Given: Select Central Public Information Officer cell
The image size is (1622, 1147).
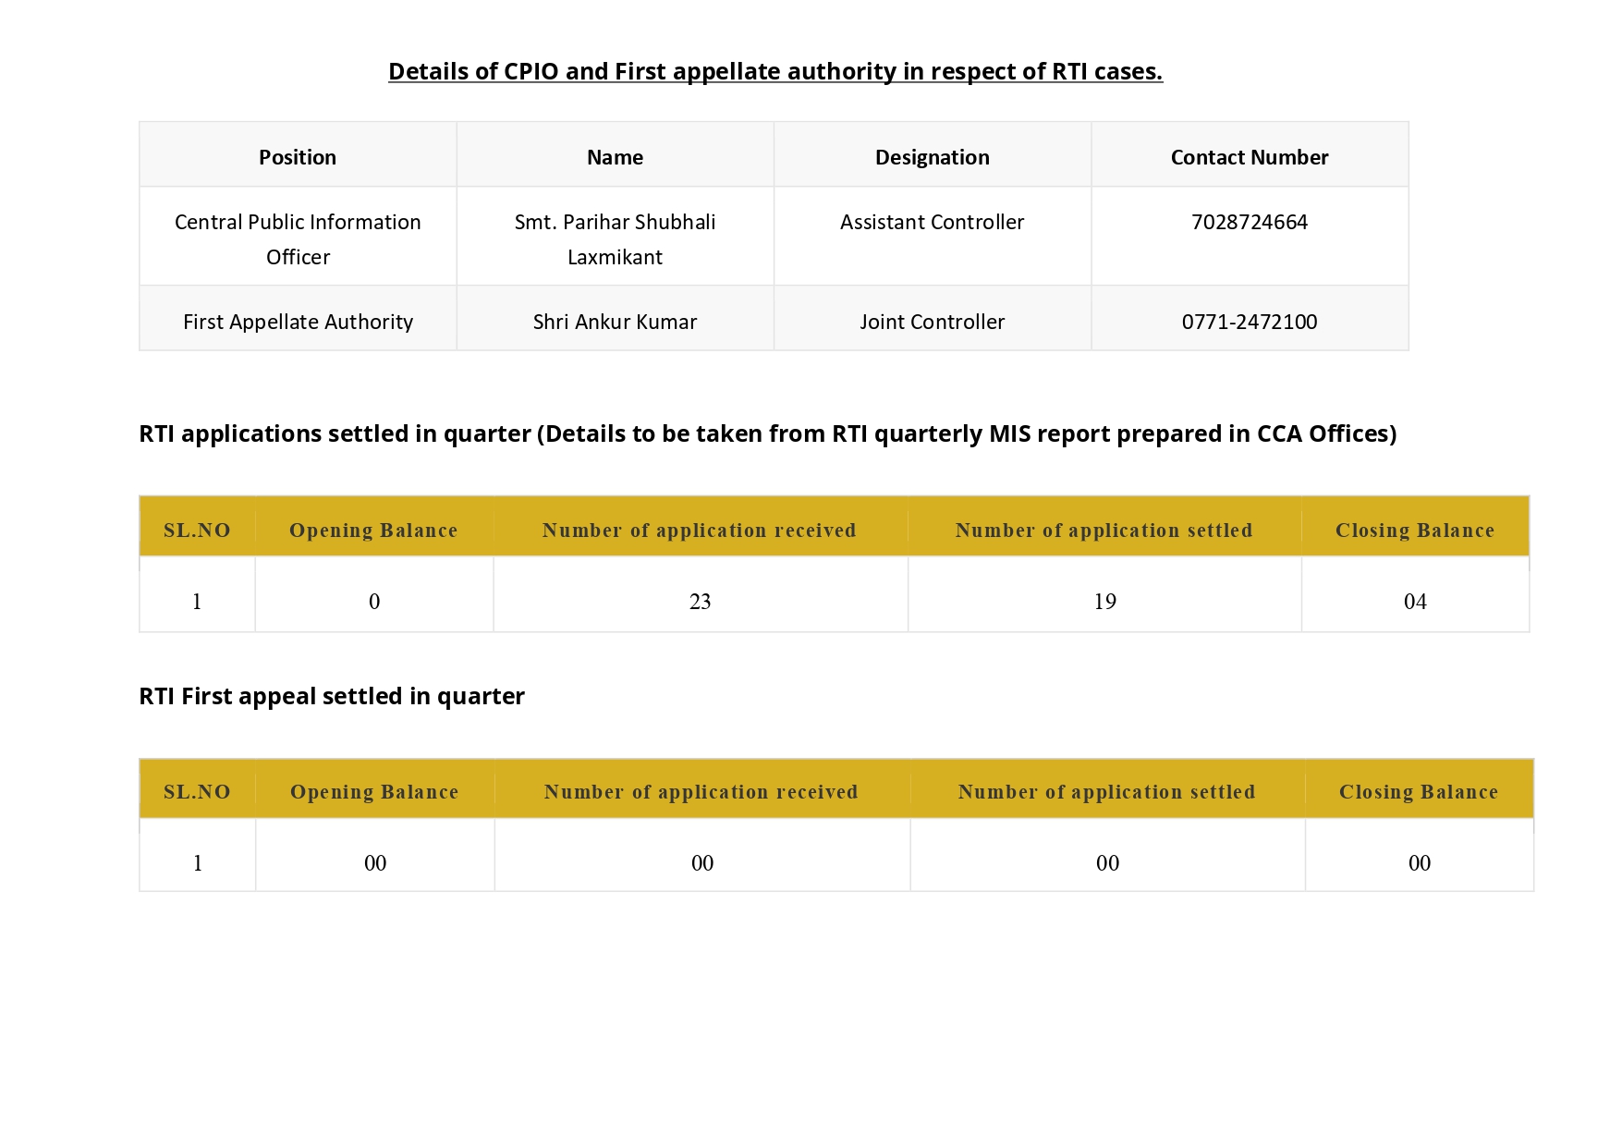Looking at the screenshot, I should tap(298, 239).
